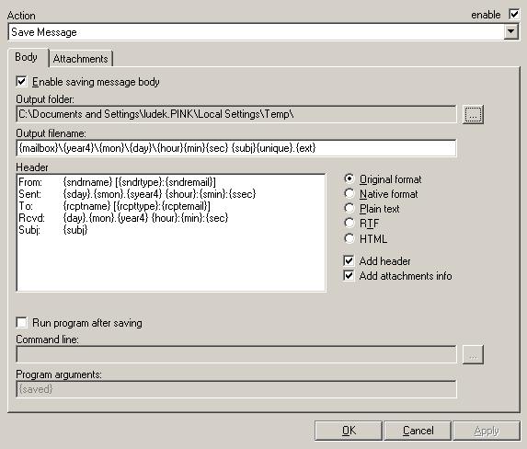
Task: Uncheck Enable saving message body
Action: tap(21, 82)
